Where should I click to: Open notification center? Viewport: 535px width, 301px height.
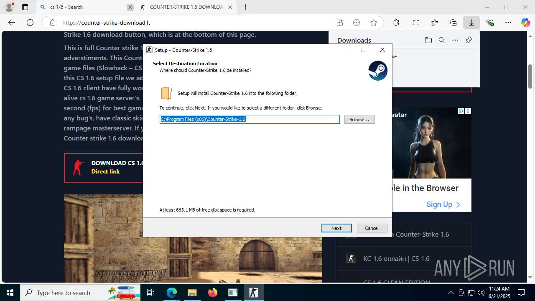(521, 293)
